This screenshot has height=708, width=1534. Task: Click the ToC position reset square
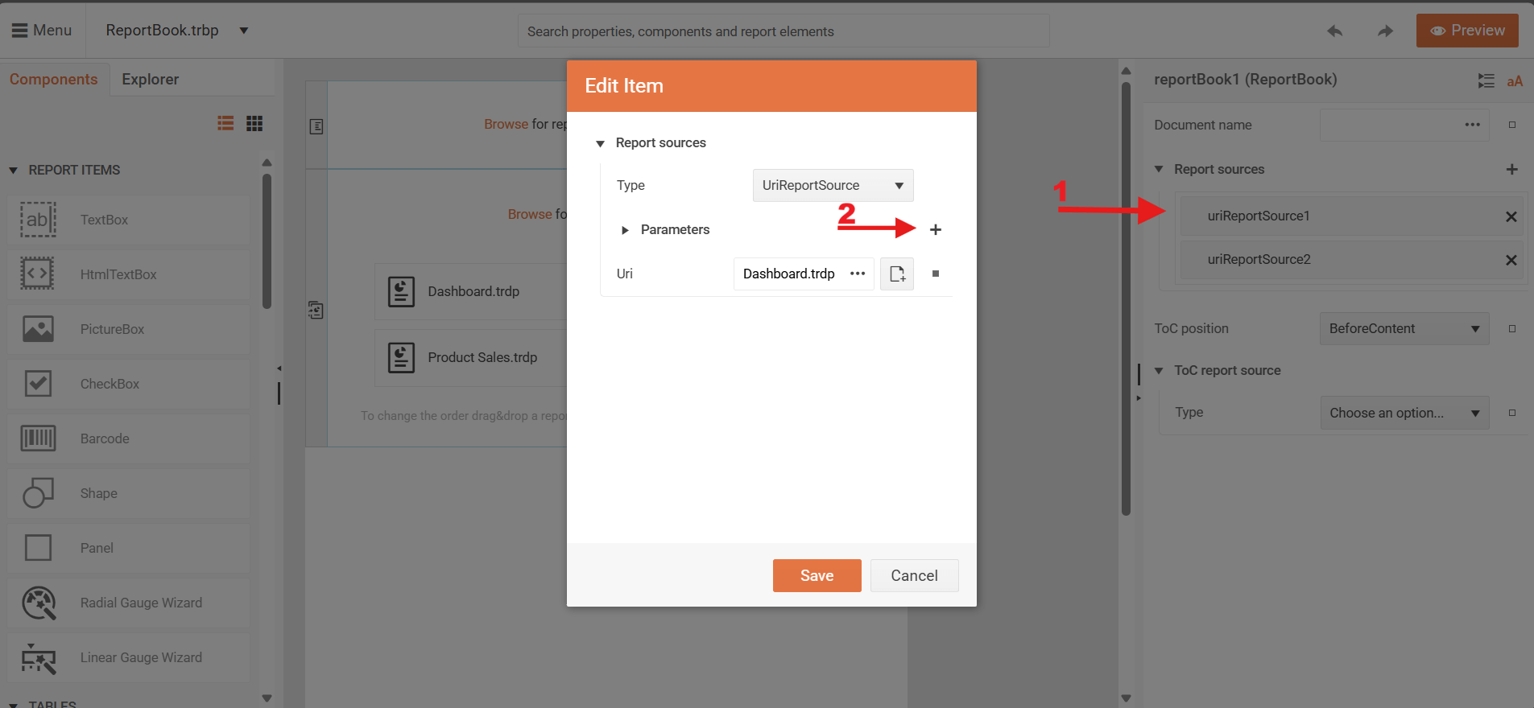(1512, 328)
